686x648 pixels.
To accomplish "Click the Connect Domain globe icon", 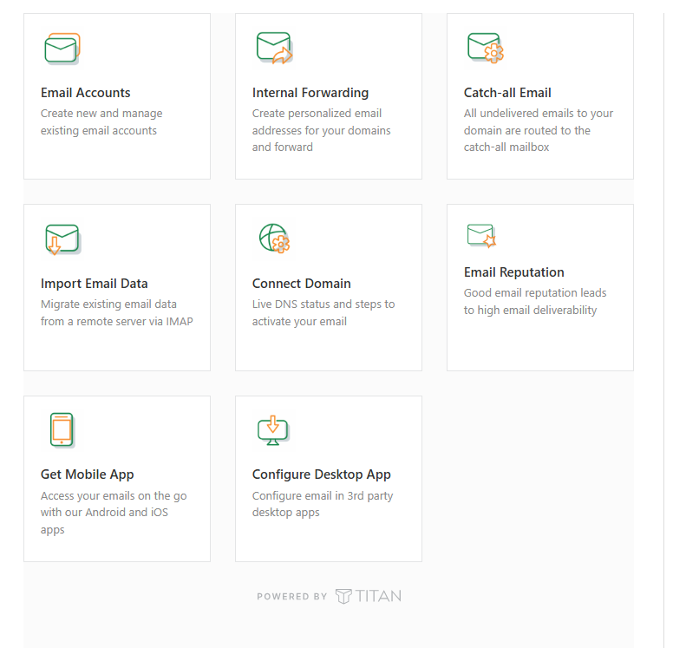I will (274, 239).
